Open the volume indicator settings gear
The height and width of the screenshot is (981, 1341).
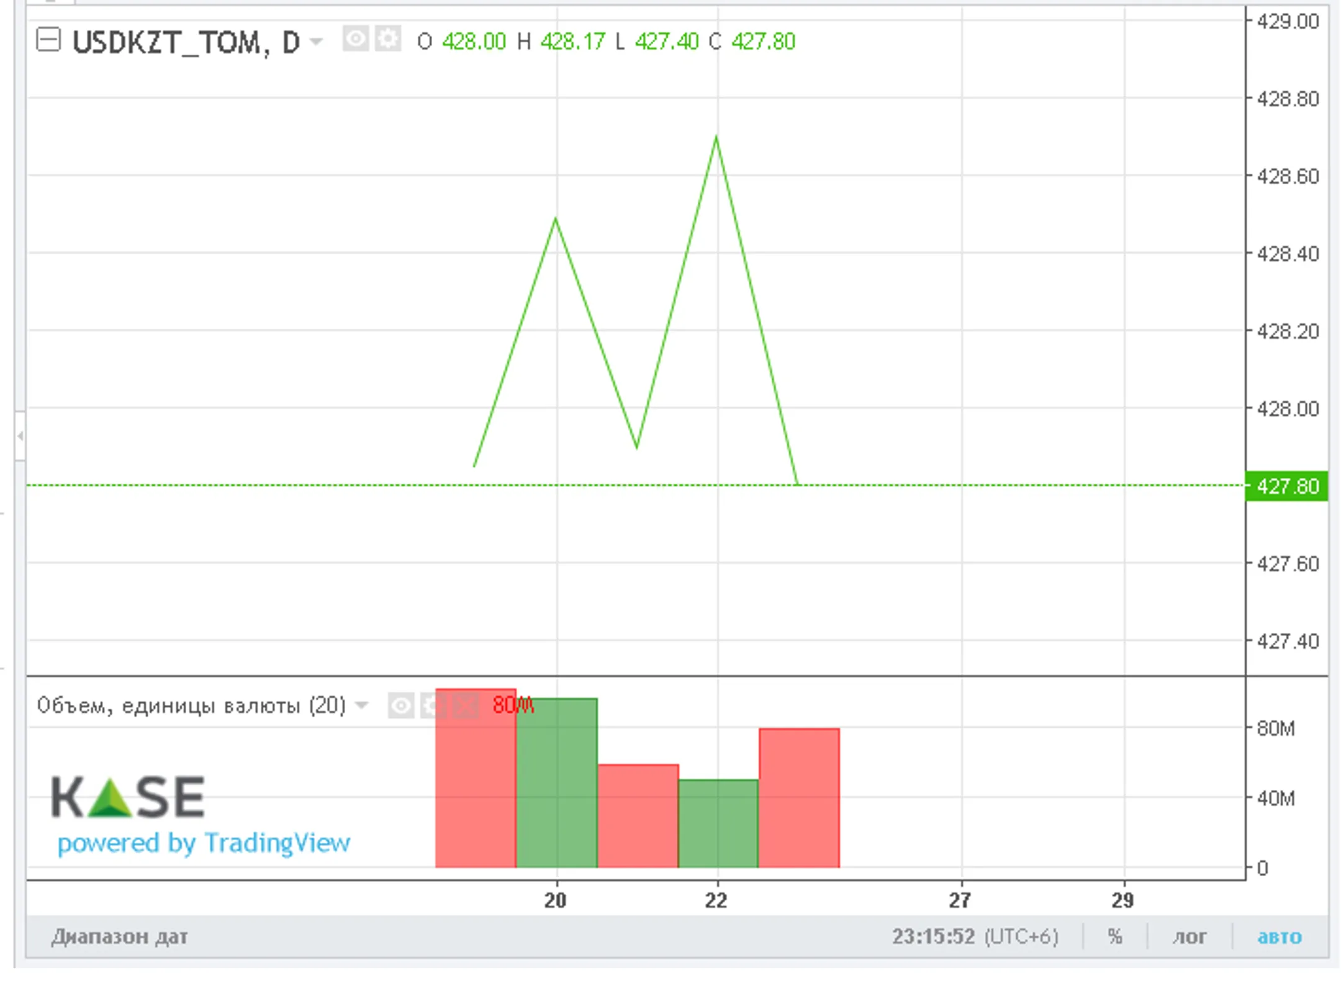[433, 706]
